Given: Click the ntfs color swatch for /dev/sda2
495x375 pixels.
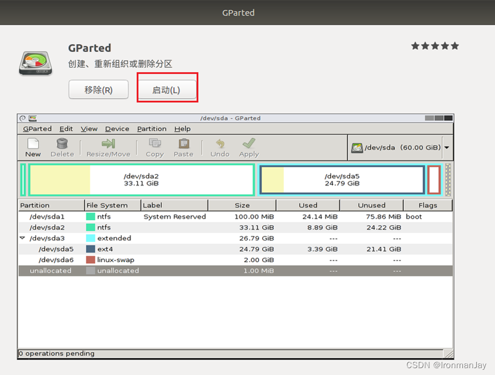Looking at the screenshot, I should pos(90,227).
